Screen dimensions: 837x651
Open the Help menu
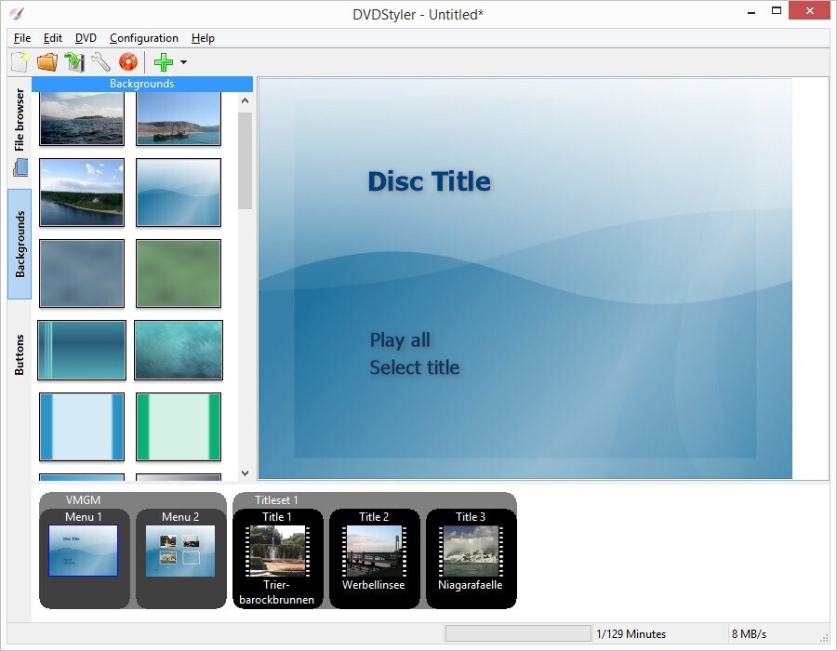pos(203,38)
